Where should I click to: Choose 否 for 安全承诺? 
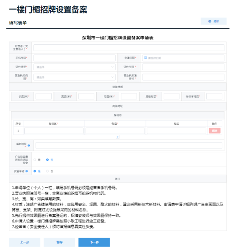pos(48,171)
